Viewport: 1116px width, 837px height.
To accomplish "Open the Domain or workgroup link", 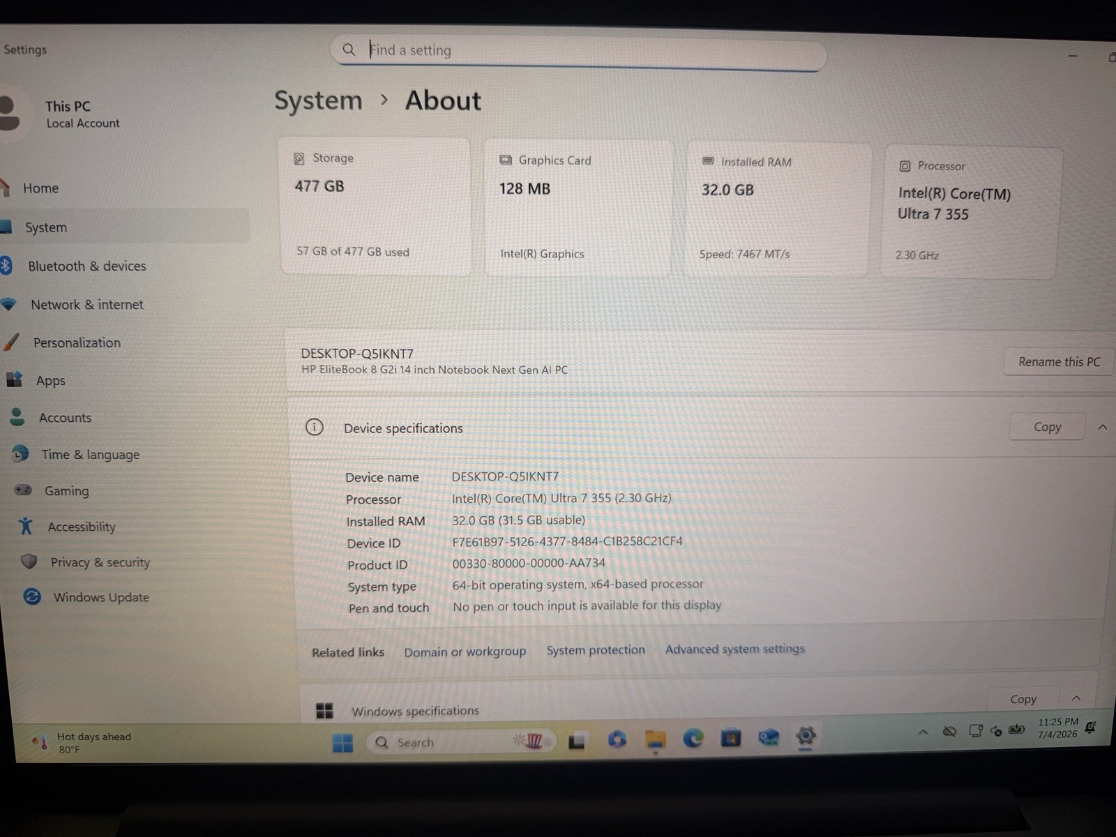I will coord(465,651).
